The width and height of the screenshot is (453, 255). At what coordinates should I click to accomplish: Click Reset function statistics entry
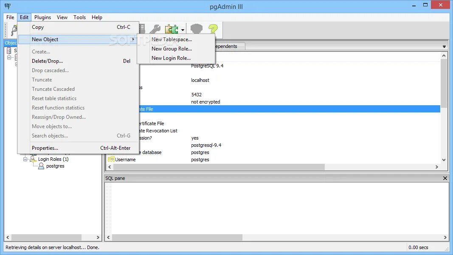click(79, 108)
